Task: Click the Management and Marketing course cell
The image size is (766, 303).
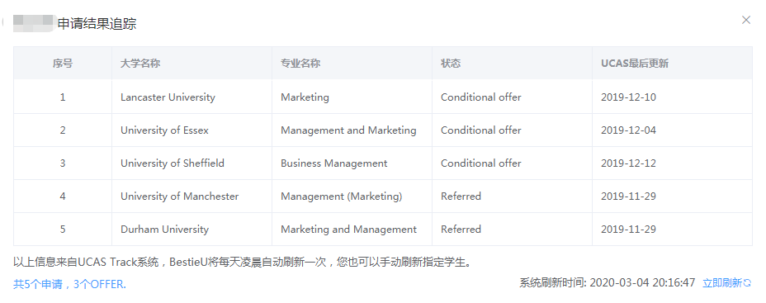Action: click(352, 130)
